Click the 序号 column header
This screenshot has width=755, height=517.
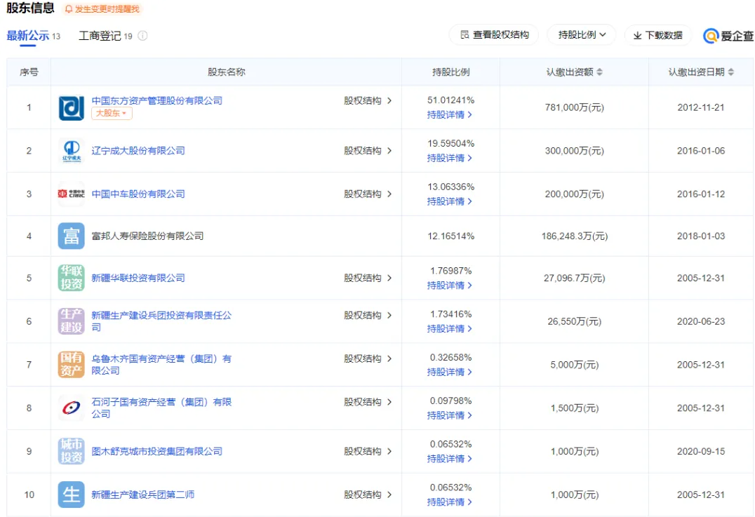coord(29,72)
